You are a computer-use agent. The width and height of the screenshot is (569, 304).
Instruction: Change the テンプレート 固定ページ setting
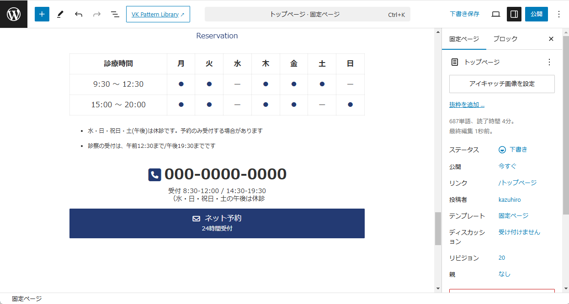(513, 215)
